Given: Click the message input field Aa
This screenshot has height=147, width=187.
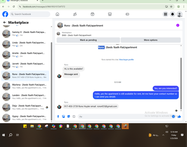Looking at the screenshot, I should point(125,116).
